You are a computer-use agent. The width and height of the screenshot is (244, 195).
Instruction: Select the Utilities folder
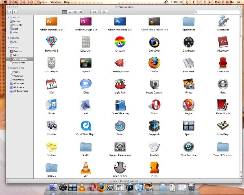[x=52, y=168]
